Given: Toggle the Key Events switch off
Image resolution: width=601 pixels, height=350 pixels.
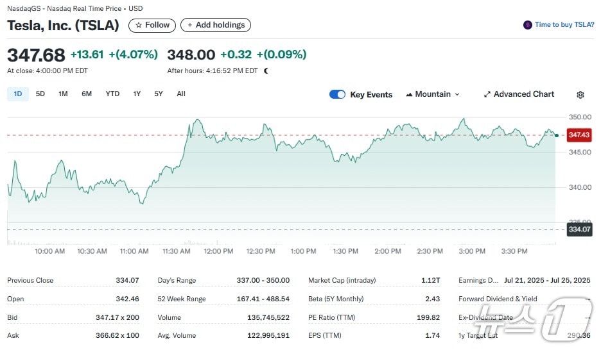Looking at the screenshot, I should point(337,94).
